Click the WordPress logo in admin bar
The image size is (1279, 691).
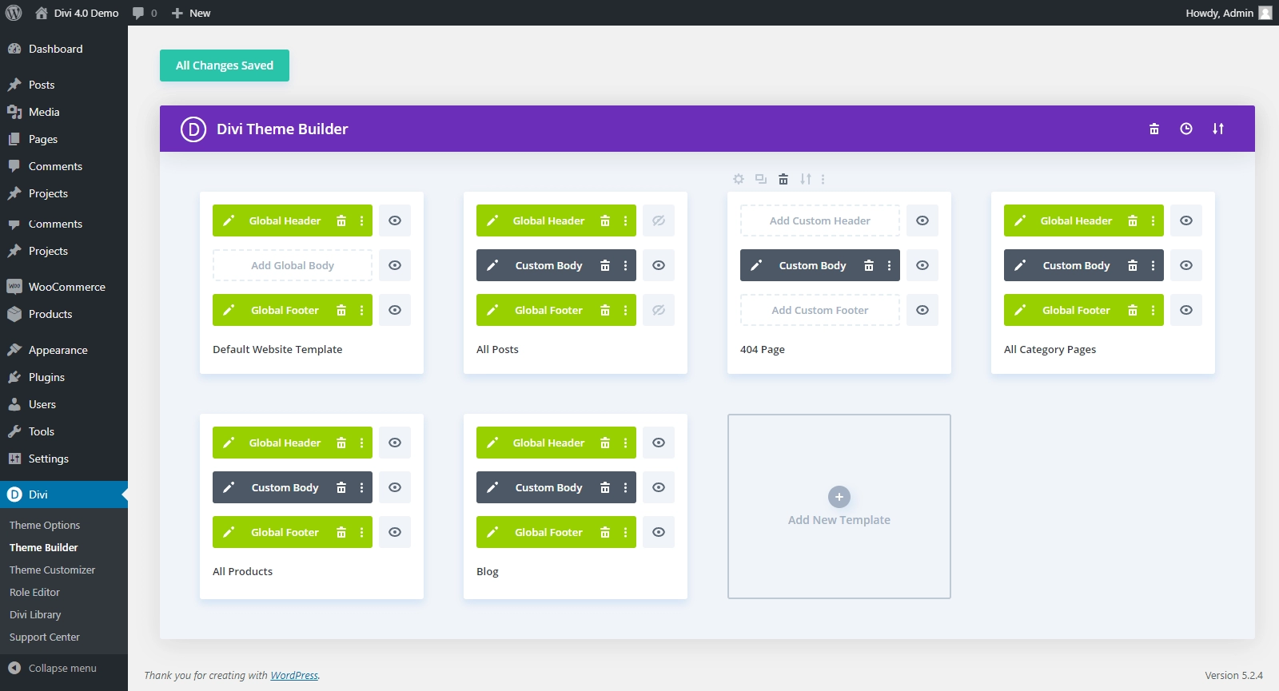(x=14, y=13)
